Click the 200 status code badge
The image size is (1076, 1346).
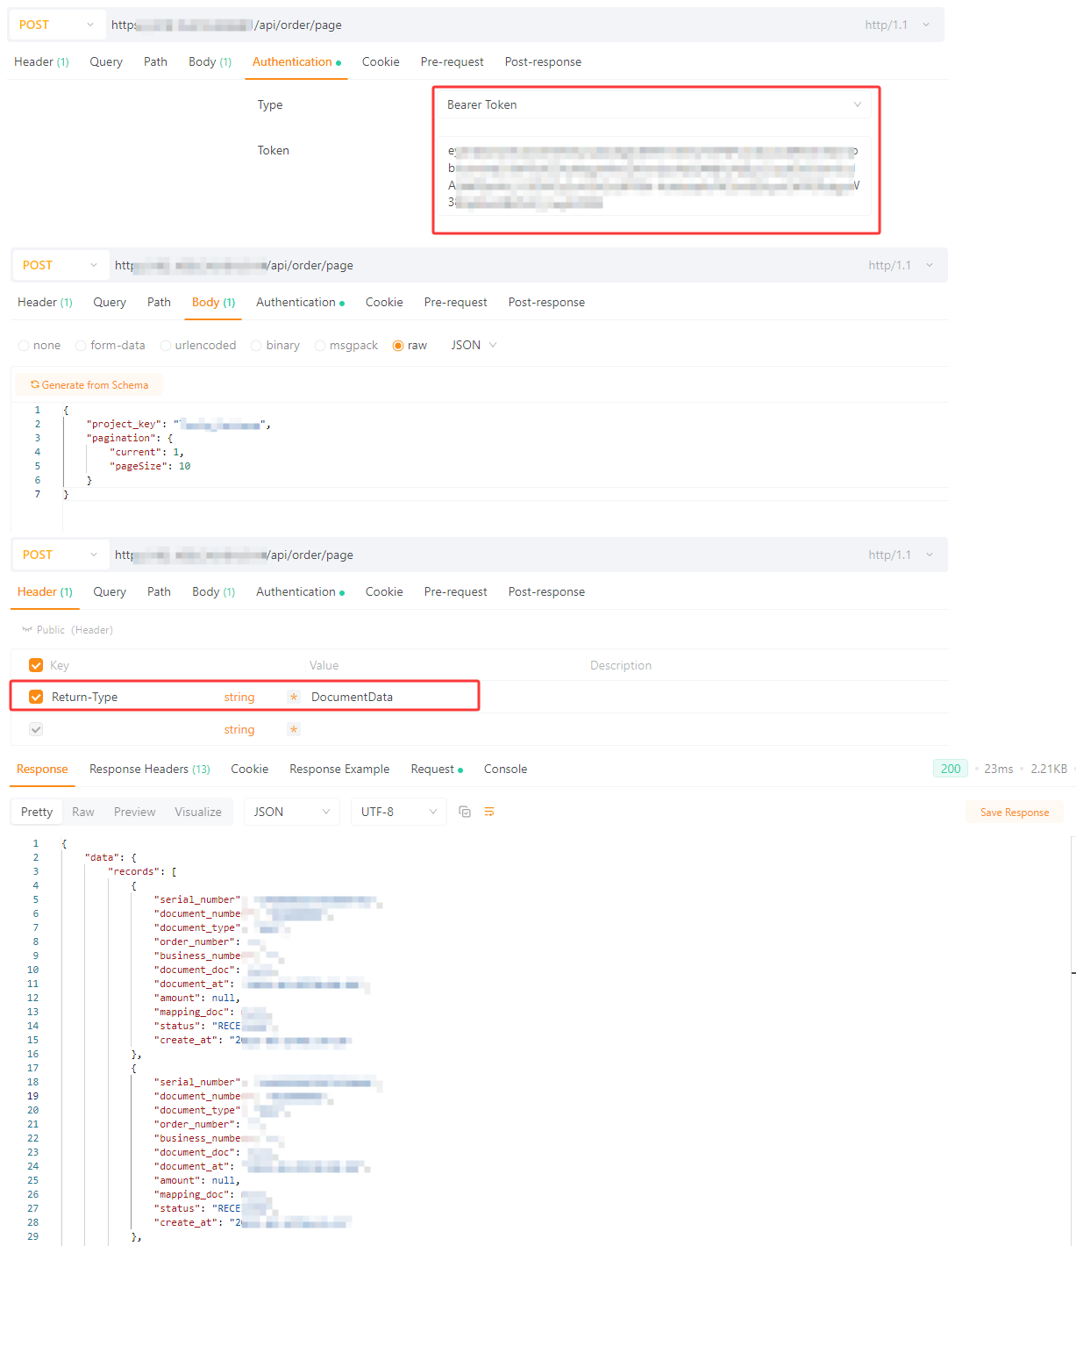[950, 769]
